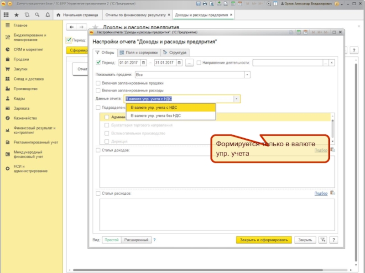Switch to the Структура tab
This screenshot has width=365, height=273.
coord(175,52)
